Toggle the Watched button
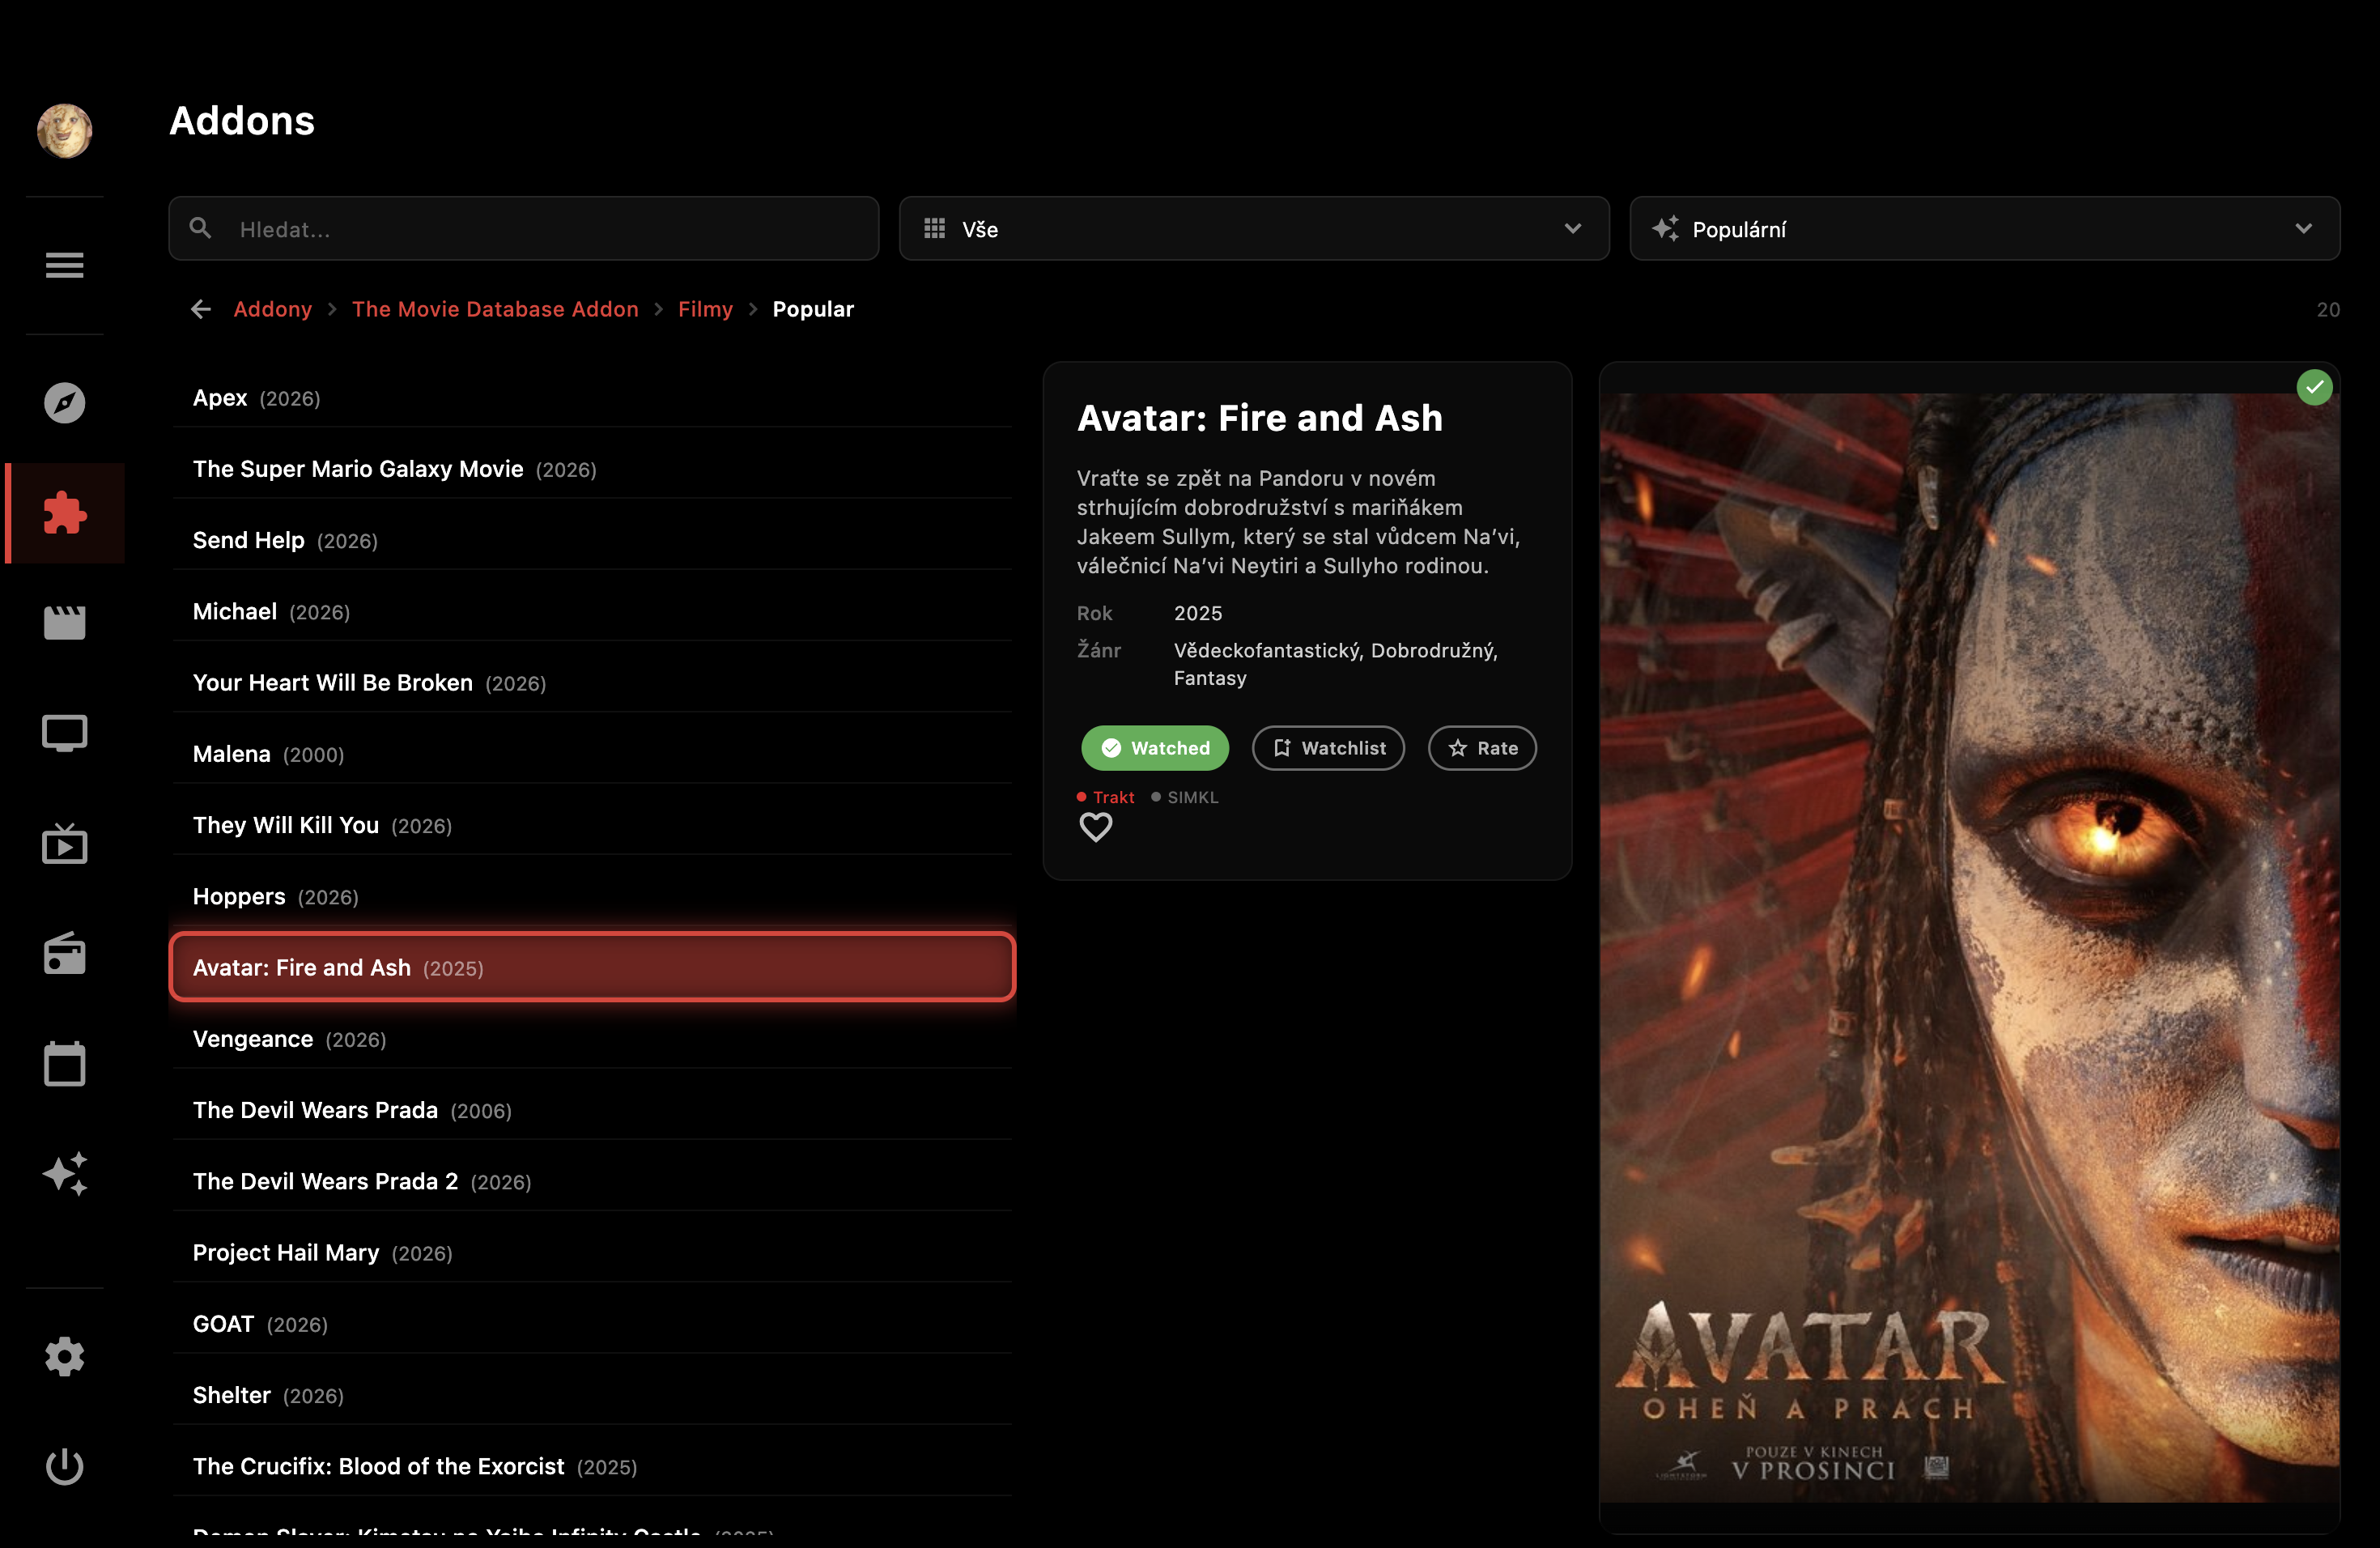Screen dimensions: 2380x1548 [x=1154, y=748]
